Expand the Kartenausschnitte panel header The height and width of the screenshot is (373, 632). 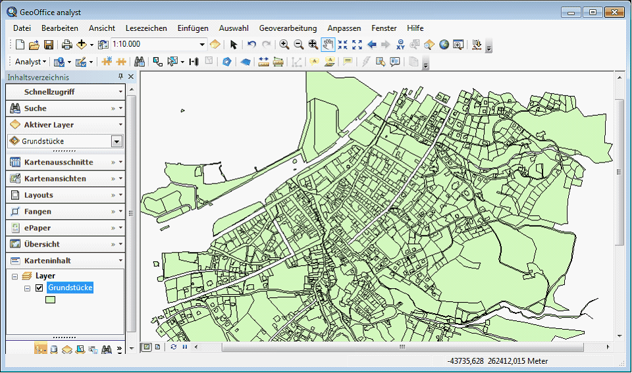pyautogui.click(x=59, y=162)
